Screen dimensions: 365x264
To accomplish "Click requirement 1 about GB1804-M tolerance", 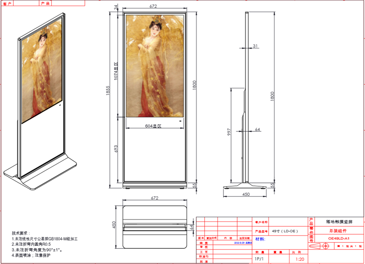I will coord(45,239).
